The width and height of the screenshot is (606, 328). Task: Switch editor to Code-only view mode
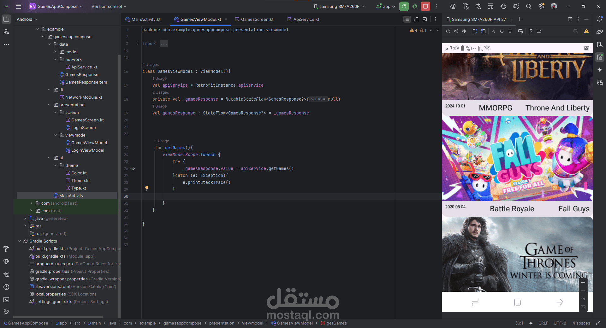coord(407,19)
